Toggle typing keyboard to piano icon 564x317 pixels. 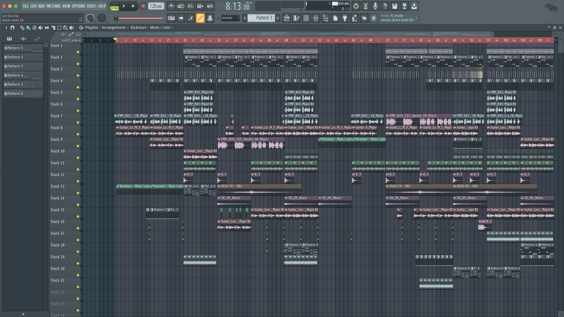(171, 18)
